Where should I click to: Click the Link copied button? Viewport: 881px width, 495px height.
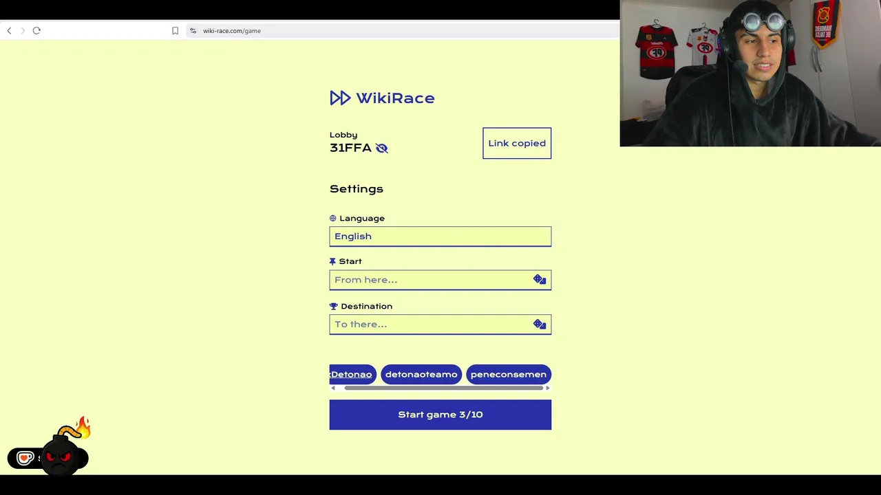(517, 143)
